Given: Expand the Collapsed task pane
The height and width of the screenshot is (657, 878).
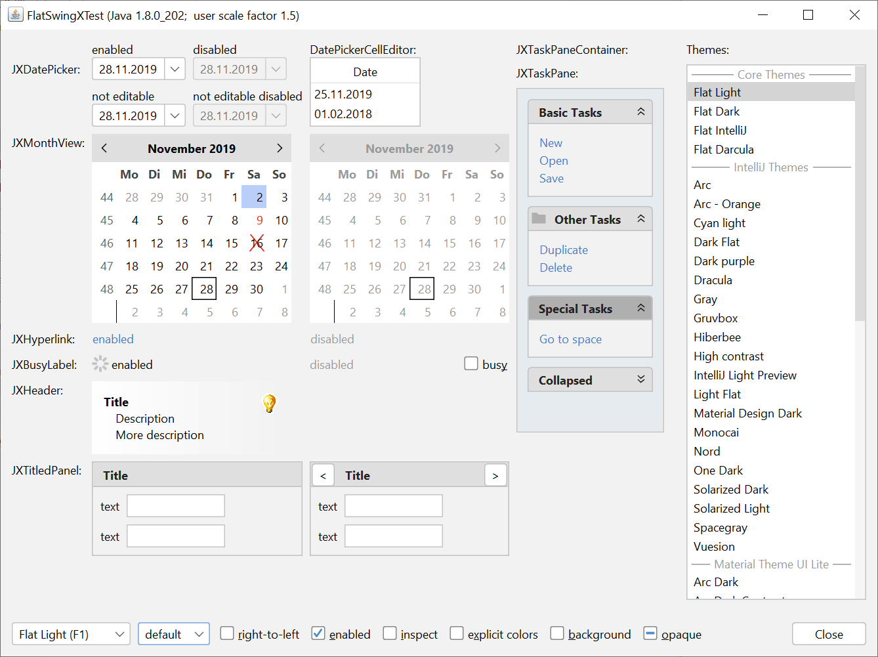Looking at the screenshot, I should pos(640,380).
